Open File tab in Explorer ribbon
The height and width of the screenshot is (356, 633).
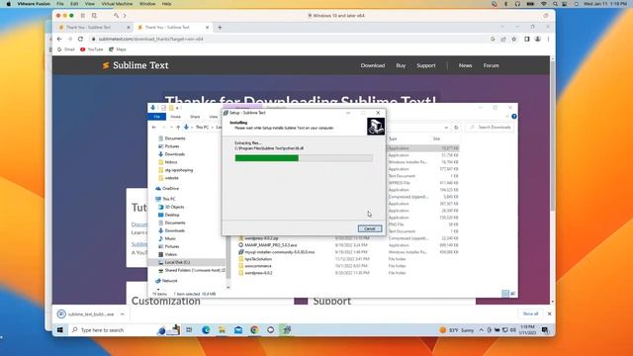156,117
